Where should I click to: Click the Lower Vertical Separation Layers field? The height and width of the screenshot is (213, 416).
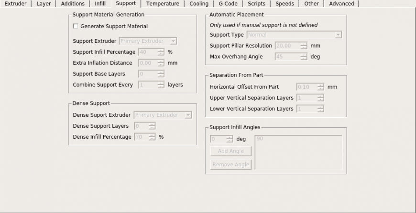click(310, 109)
